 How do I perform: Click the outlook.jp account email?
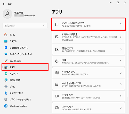coord(24,16)
